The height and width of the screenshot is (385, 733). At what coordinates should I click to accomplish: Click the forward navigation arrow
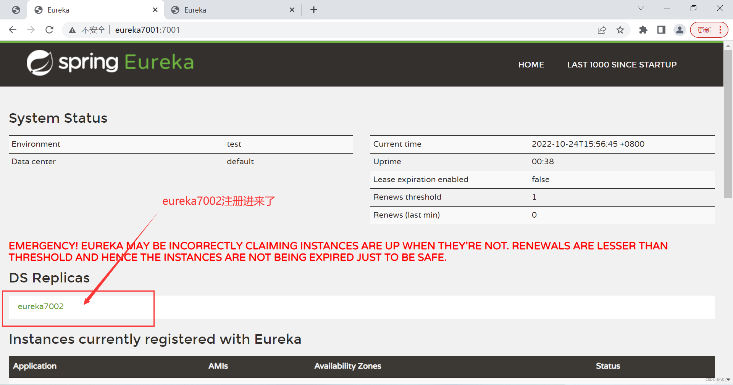pyautogui.click(x=31, y=30)
